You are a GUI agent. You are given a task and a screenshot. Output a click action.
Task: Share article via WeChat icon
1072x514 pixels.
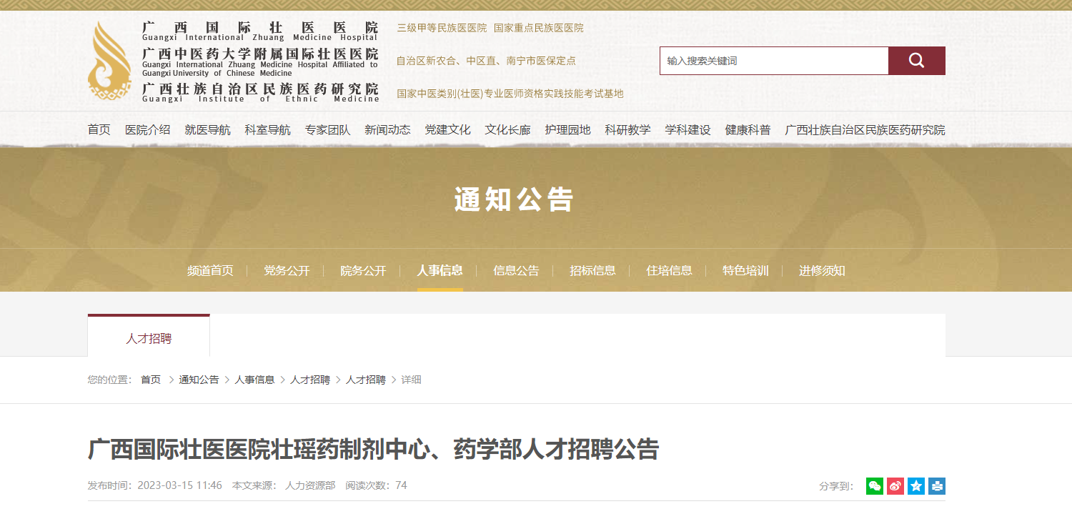(875, 486)
